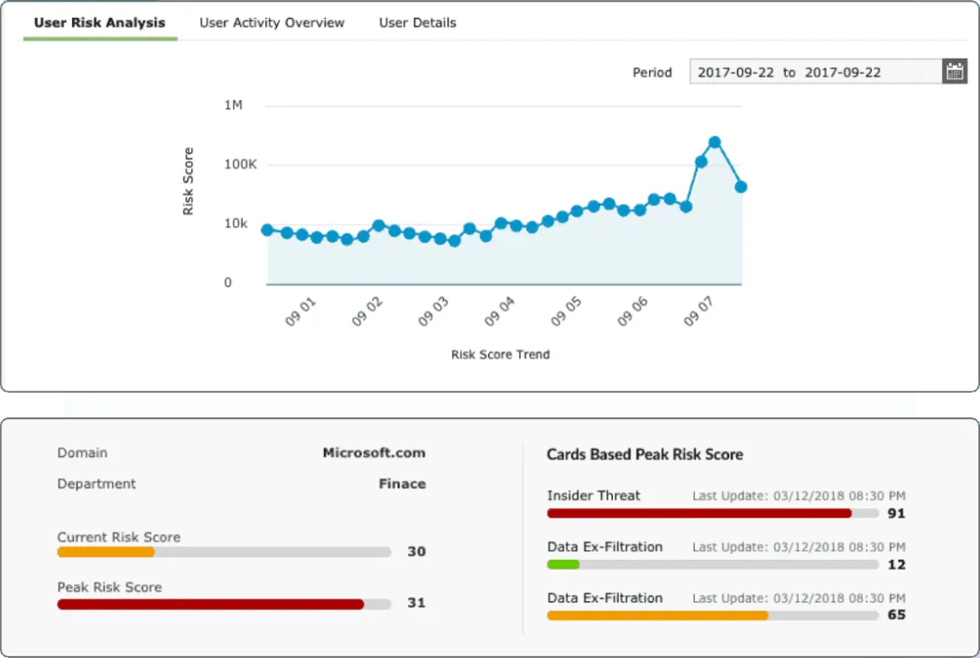Click the Peak Risk Score red bar
Viewport: 980px width, 658px height.
[x=210, y=604]
